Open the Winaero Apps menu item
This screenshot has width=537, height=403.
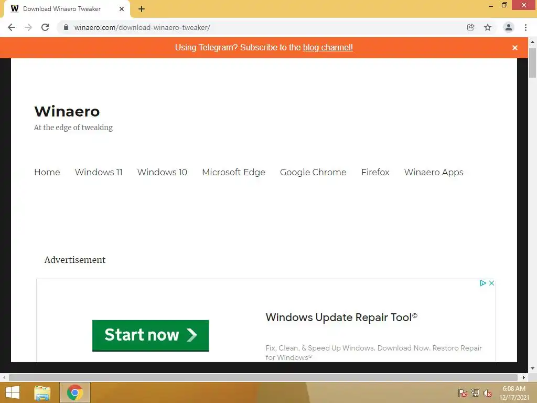[434, 172]
